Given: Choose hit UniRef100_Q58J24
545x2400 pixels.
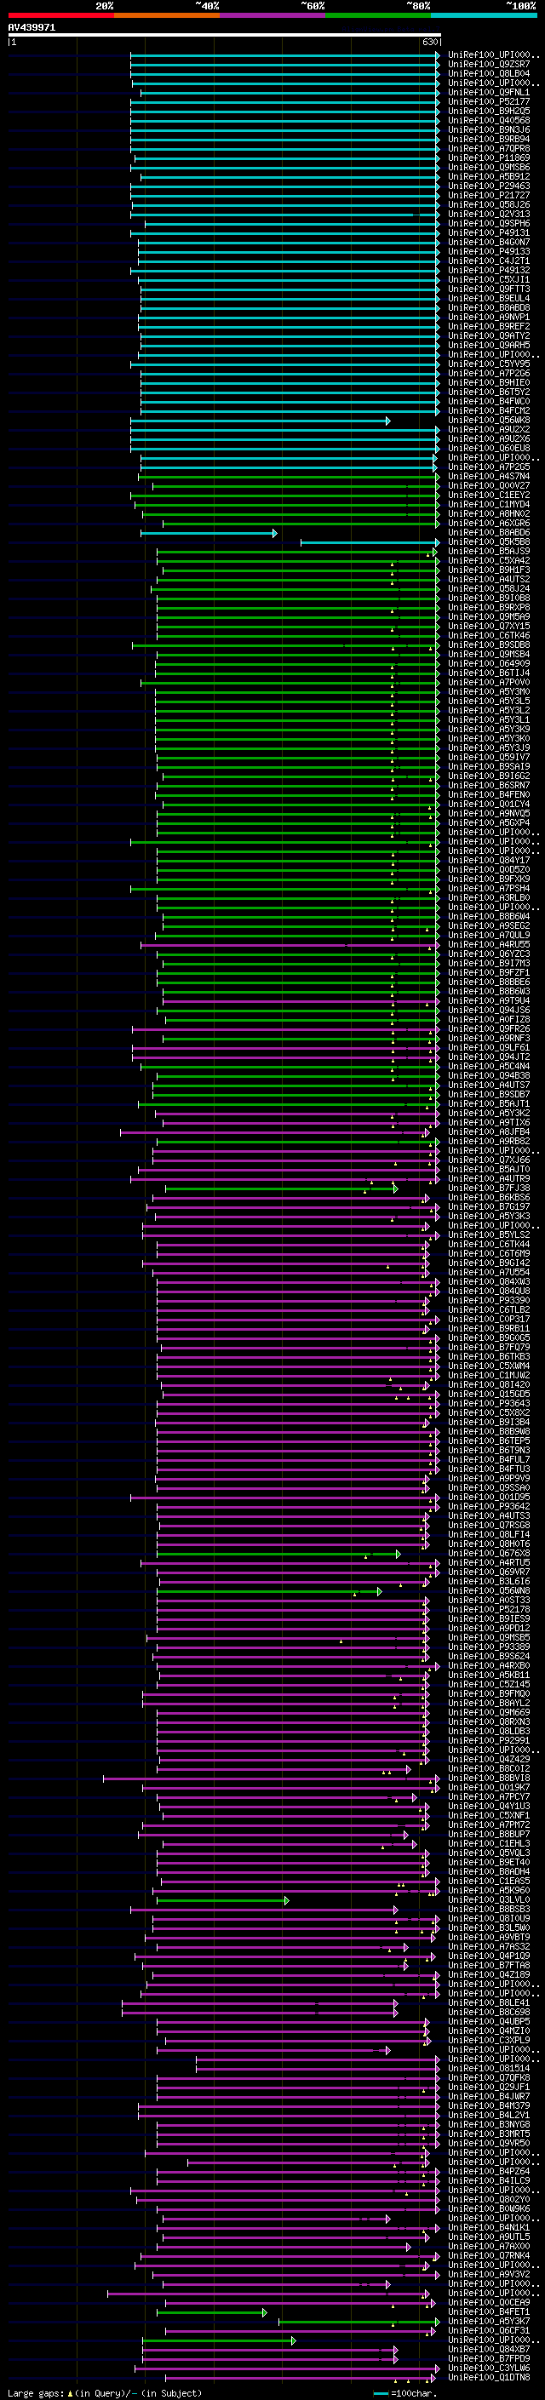Looking at the screenshot, I should 489,589.
